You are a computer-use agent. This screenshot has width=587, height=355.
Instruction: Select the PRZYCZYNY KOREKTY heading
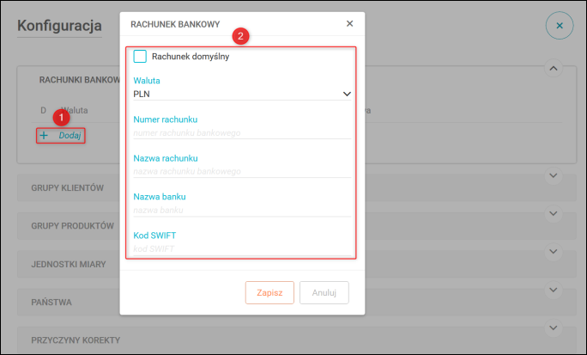(x=76, y=340)
